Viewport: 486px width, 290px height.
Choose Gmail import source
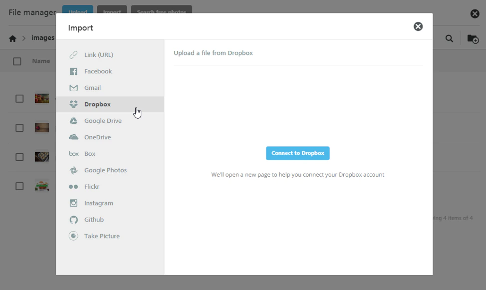(x=110, y=88)
